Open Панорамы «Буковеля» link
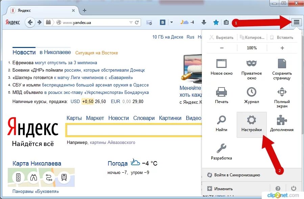 36,192
